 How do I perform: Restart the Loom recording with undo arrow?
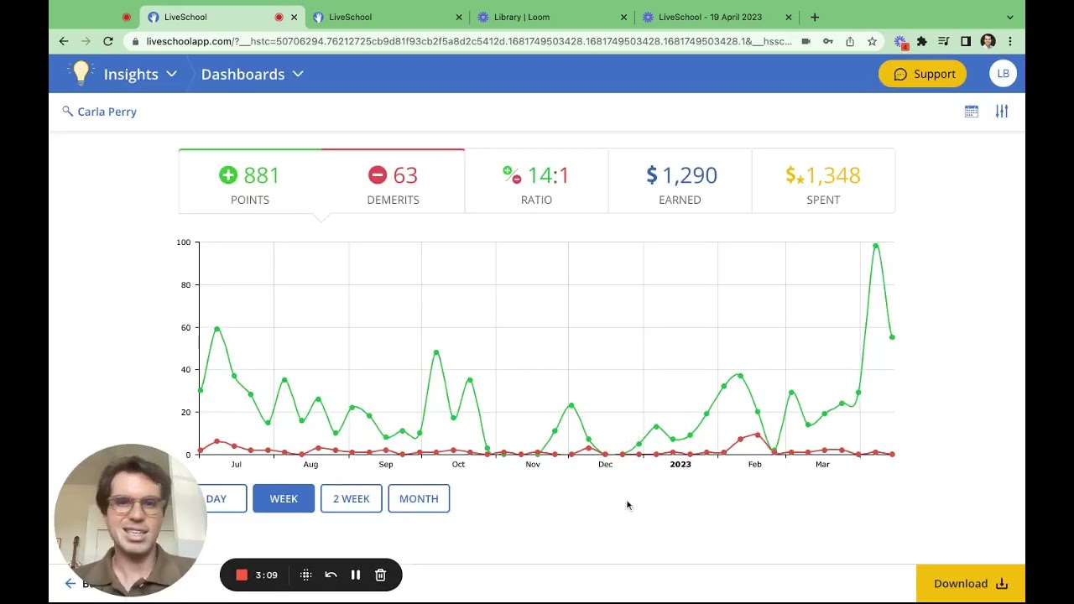tap(331, 575)
